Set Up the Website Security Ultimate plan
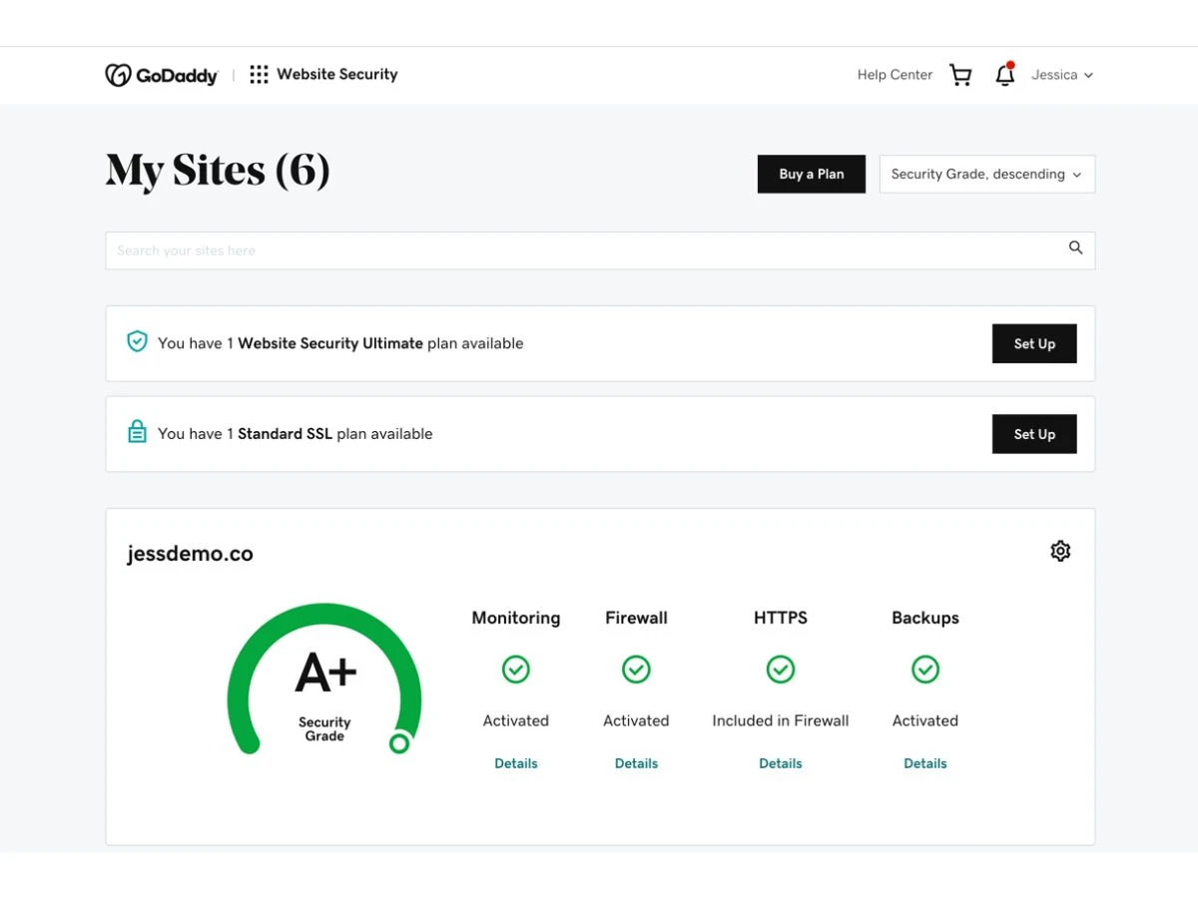Screen dimensions: 1198x898 click(x=1034, y=343)
